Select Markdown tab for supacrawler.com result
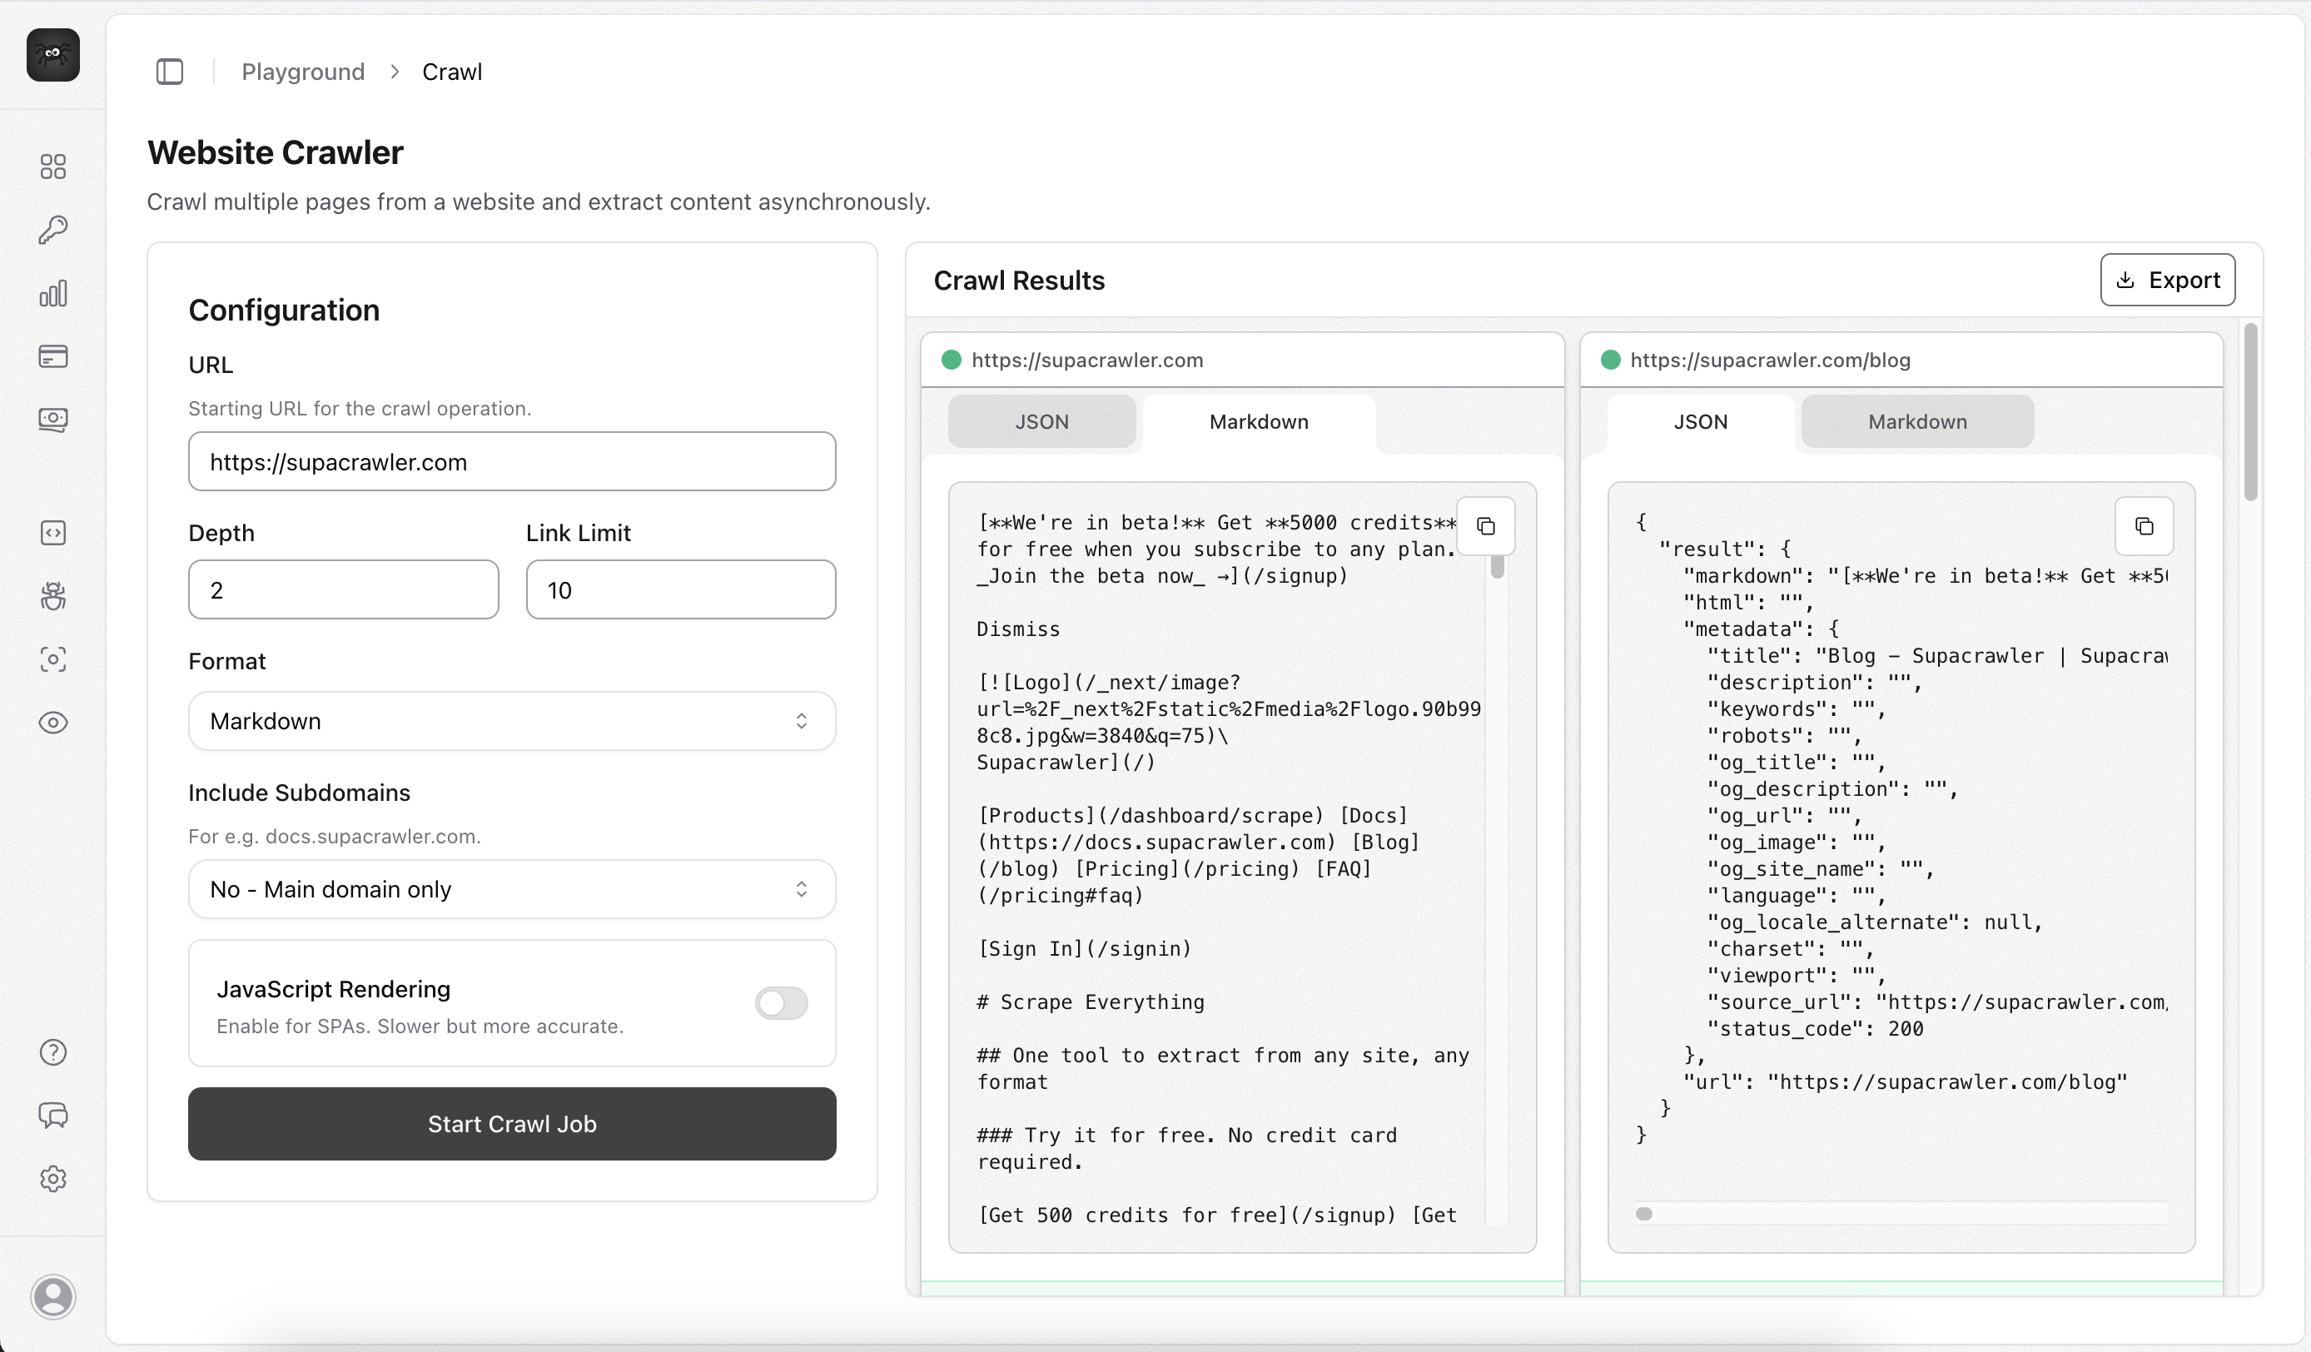 pyautogui.click(x=1259, y=422)
